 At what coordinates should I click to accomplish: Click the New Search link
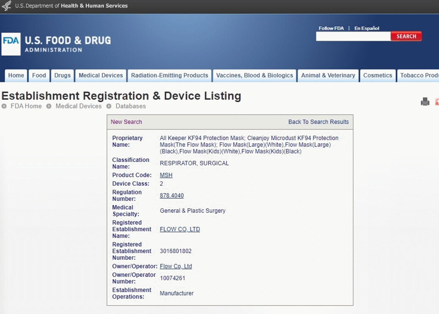[x=126, y=122]
